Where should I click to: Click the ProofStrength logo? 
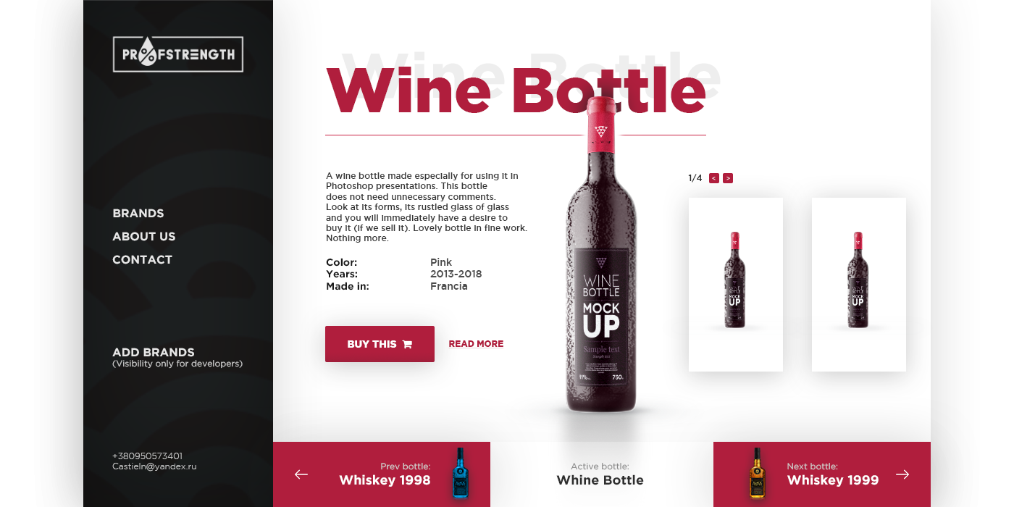pyautogui.click(x=178, y=54)
